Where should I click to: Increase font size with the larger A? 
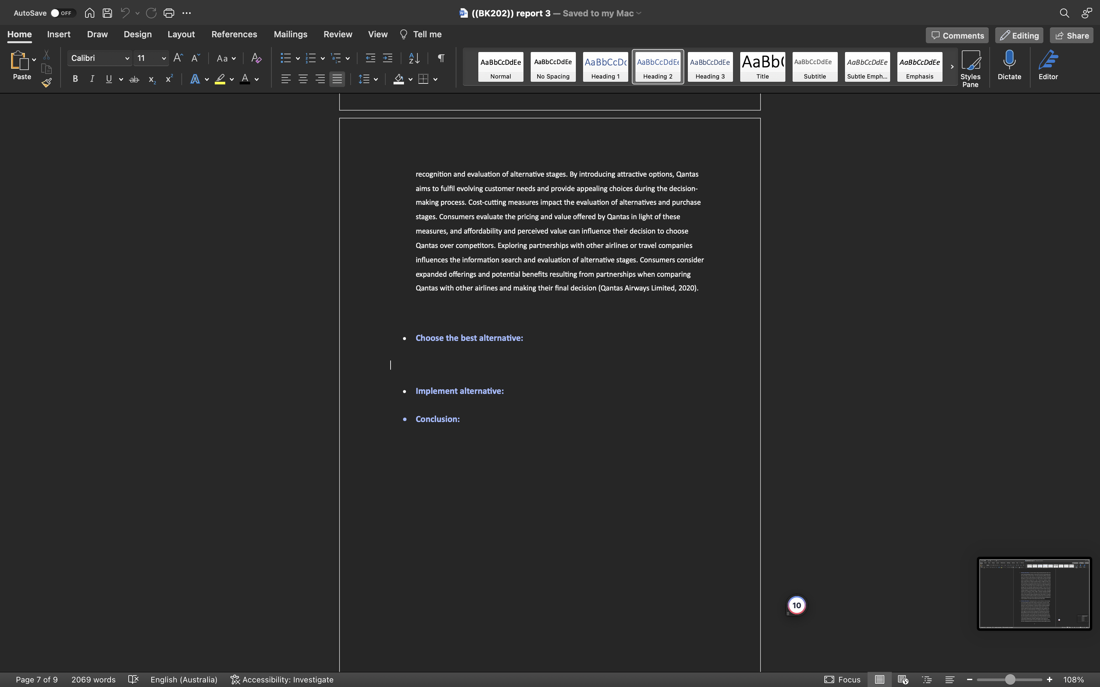pos(178,58)
